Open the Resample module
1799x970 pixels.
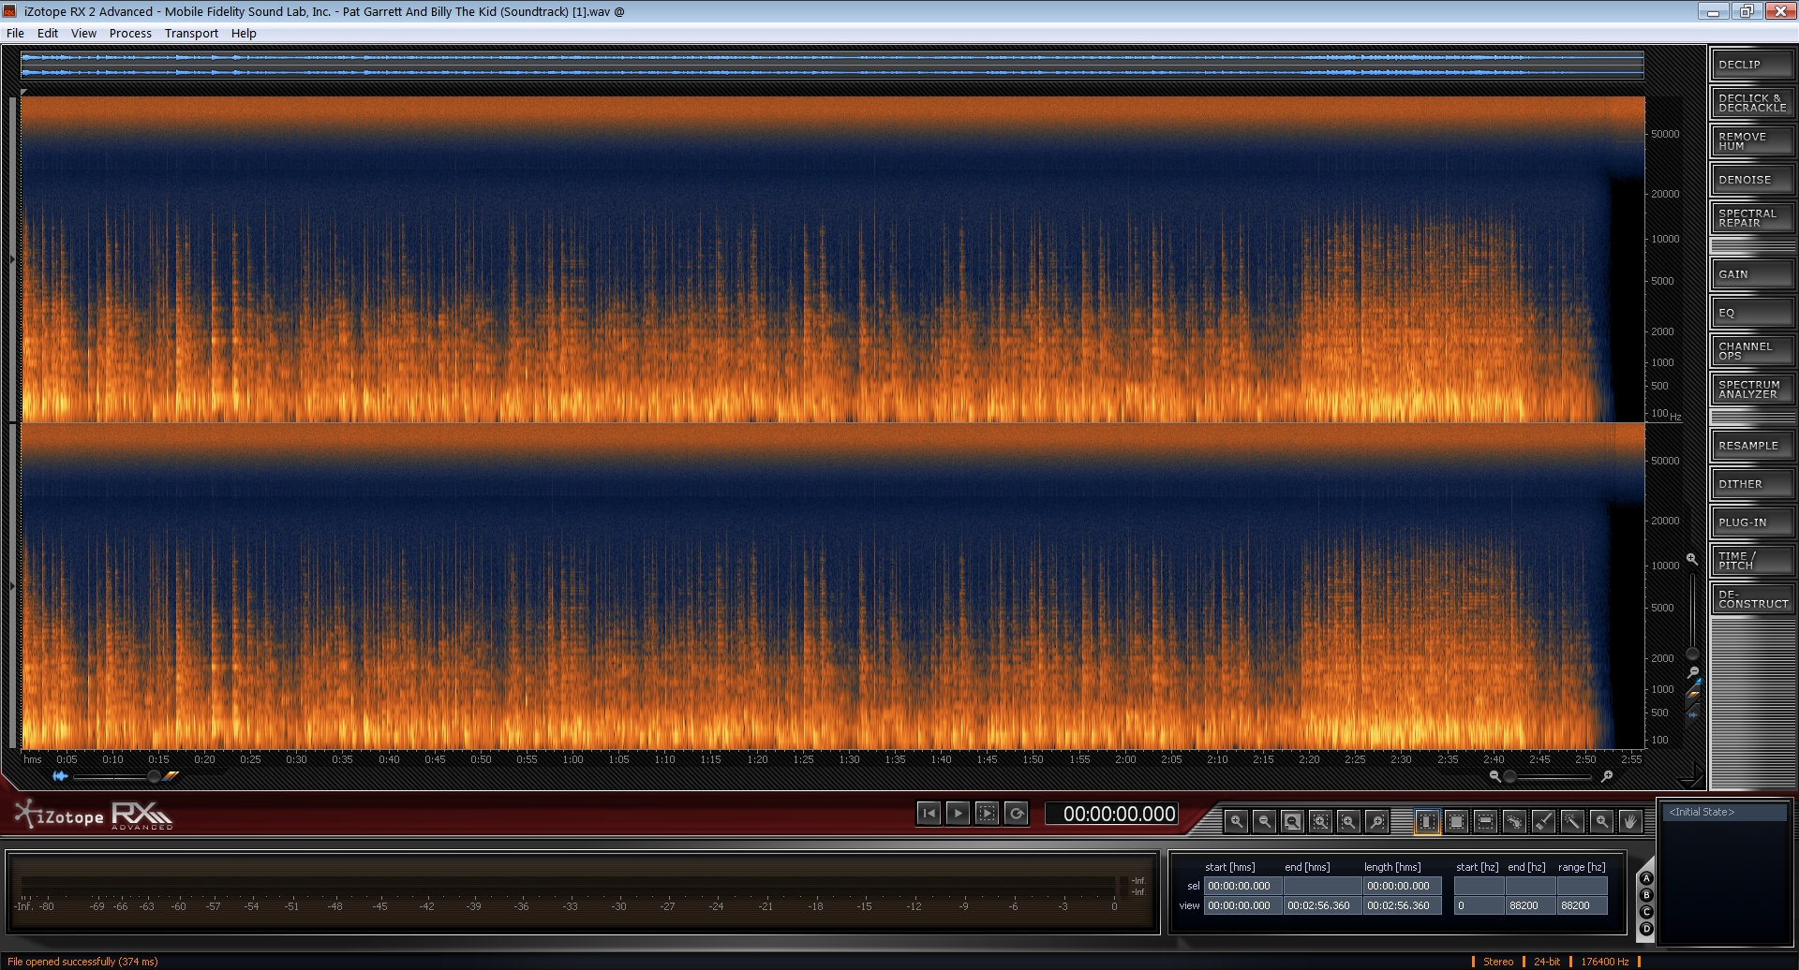tap(1752, 446)
